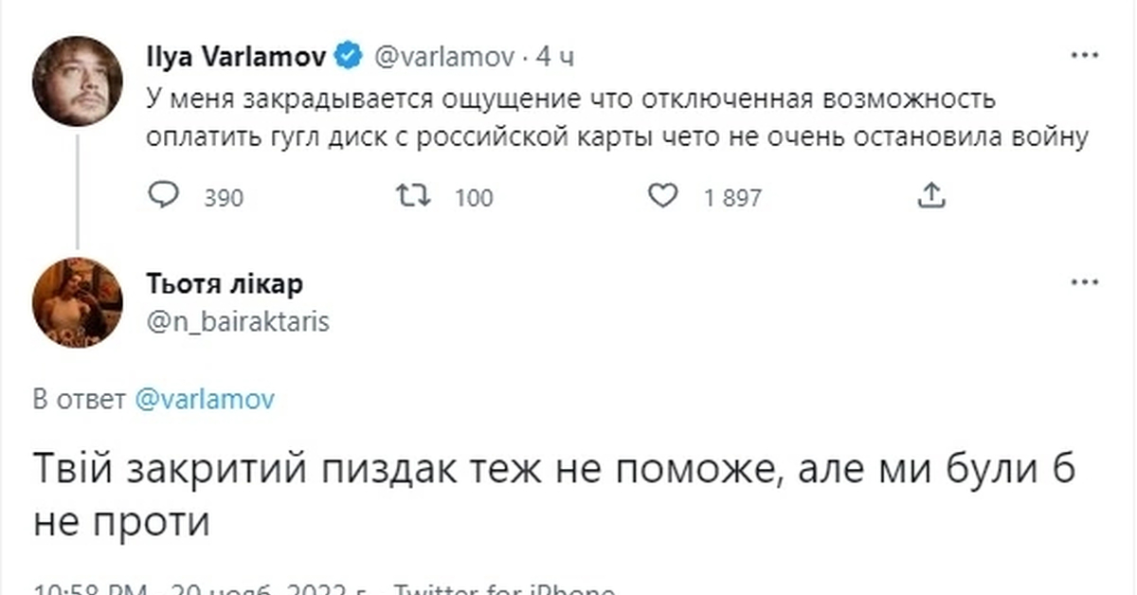
Task: Open Ilya Varlamov's profile via his name
Action: tap(237, 55)
